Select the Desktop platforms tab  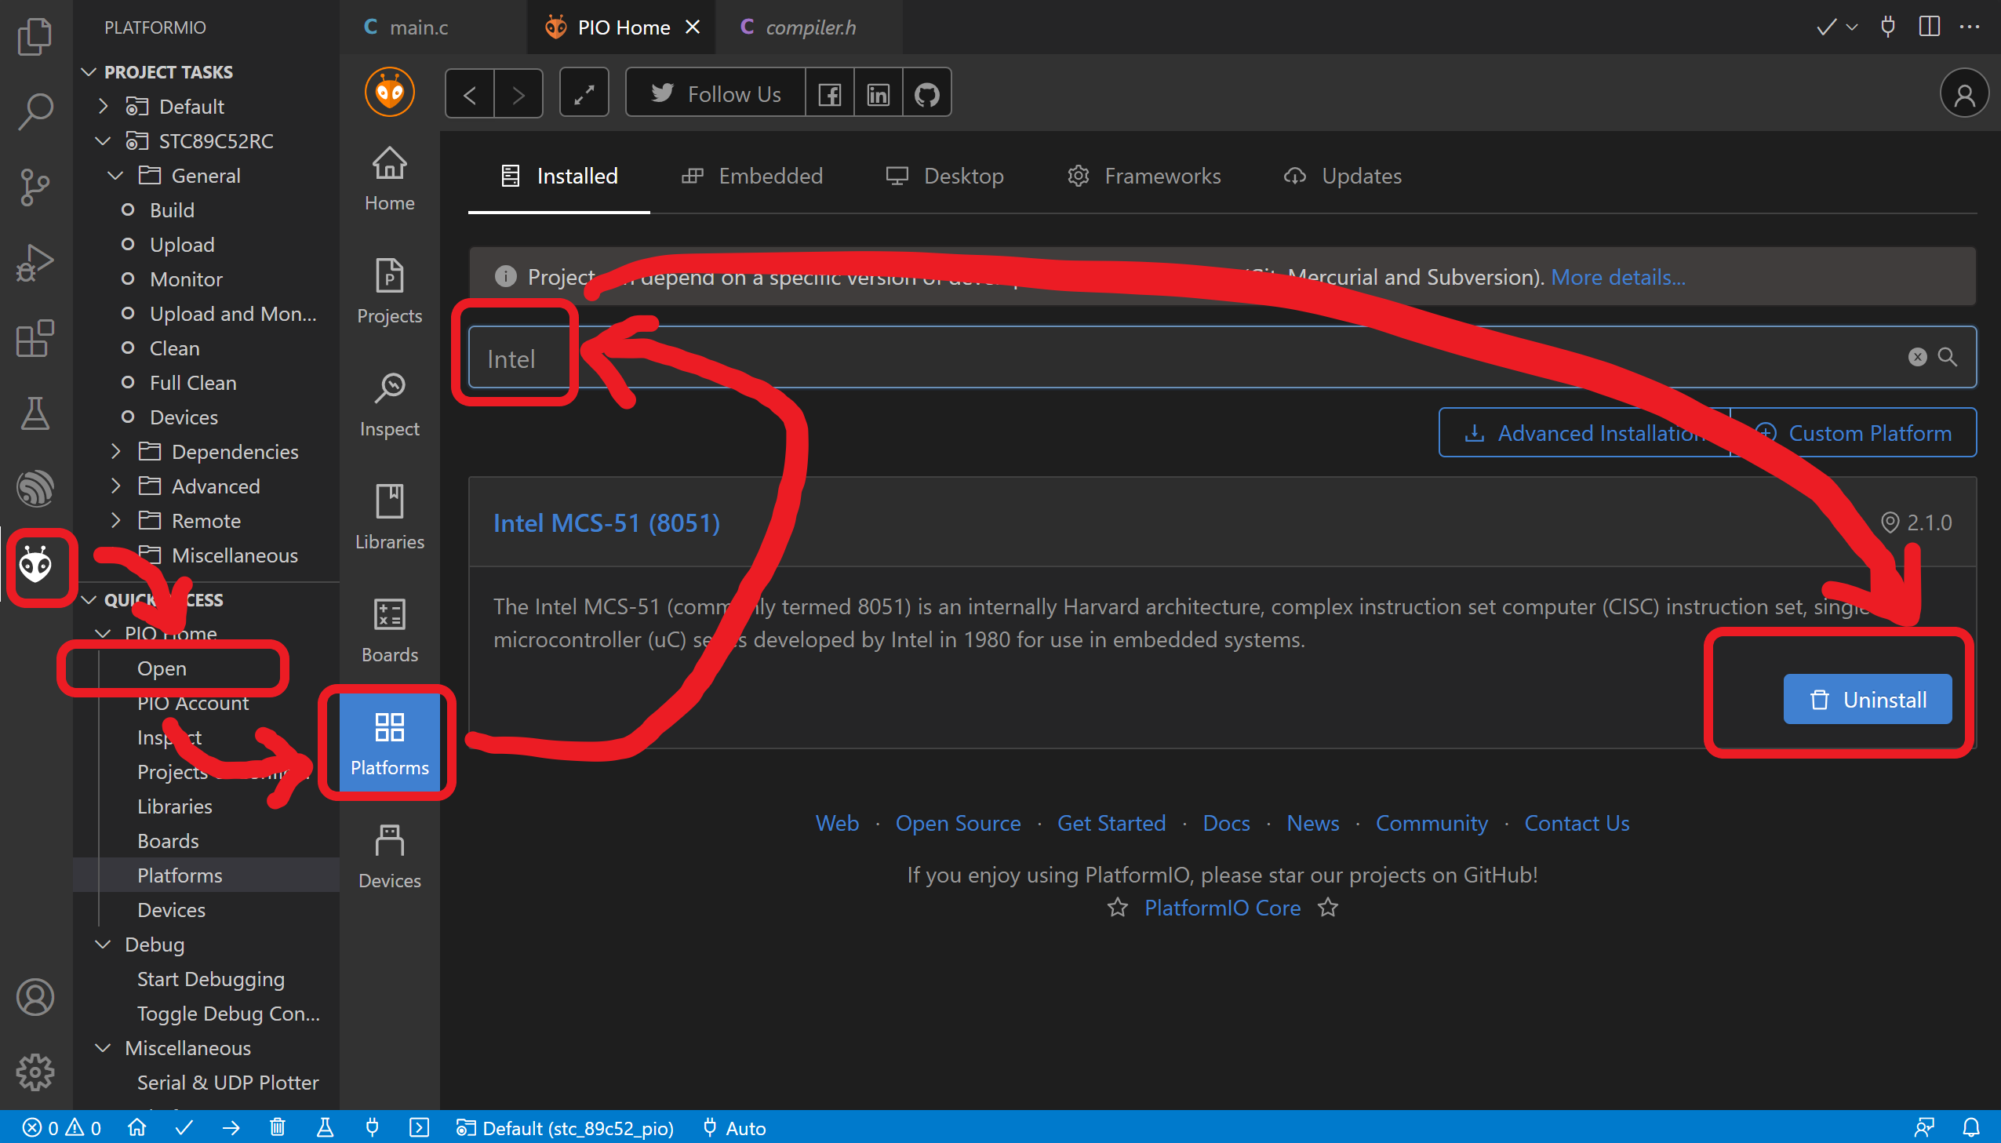pyautogui.click(x=944, y=176)
